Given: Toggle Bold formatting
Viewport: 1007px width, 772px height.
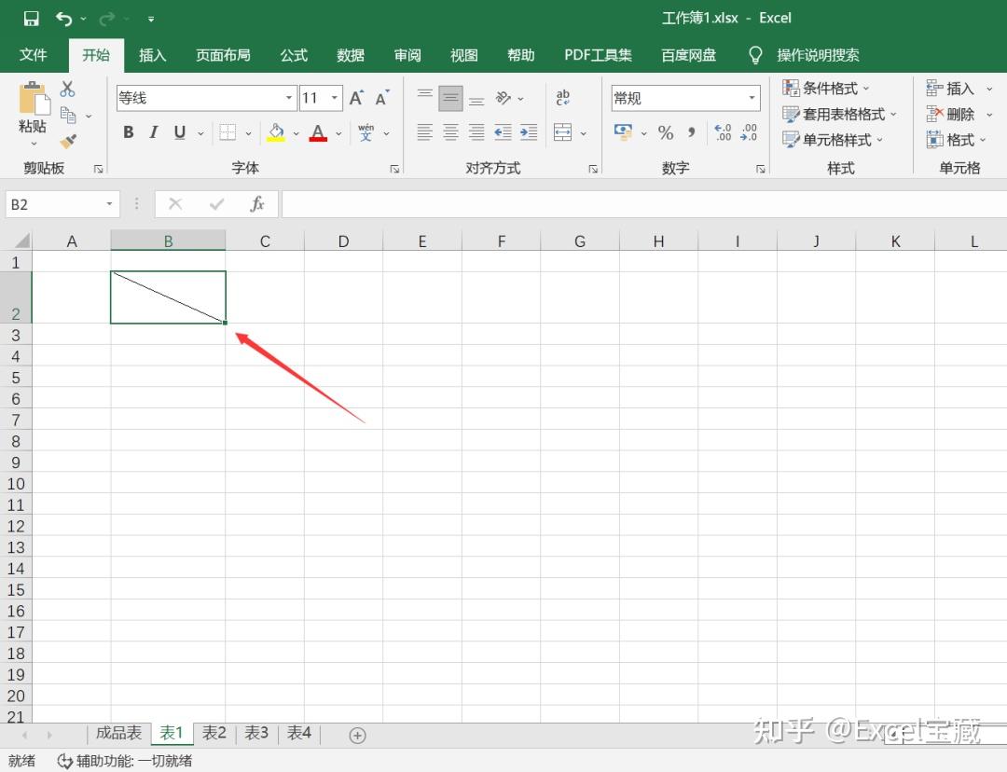Looking at the screenshot, I should [x=129, y=132].
